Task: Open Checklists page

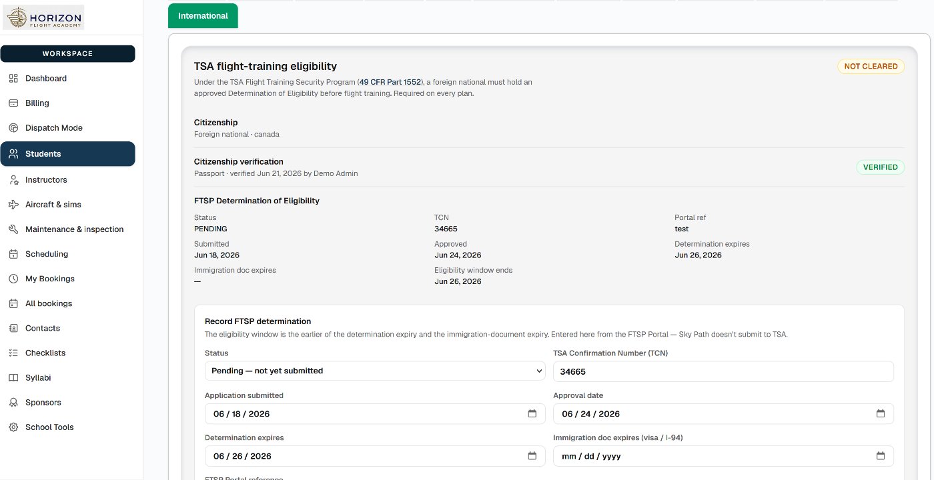Action: click(x=67, y=353)
